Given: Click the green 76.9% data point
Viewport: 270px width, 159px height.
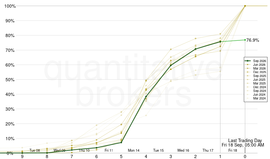Looking at the screenshot, I should click(x=245, y=40).
